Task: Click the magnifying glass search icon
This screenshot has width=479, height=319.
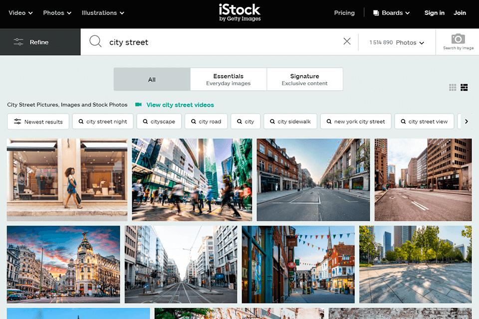Action: 95,41
